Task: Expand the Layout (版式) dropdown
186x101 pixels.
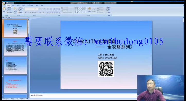Action: (x=21, y=8)
